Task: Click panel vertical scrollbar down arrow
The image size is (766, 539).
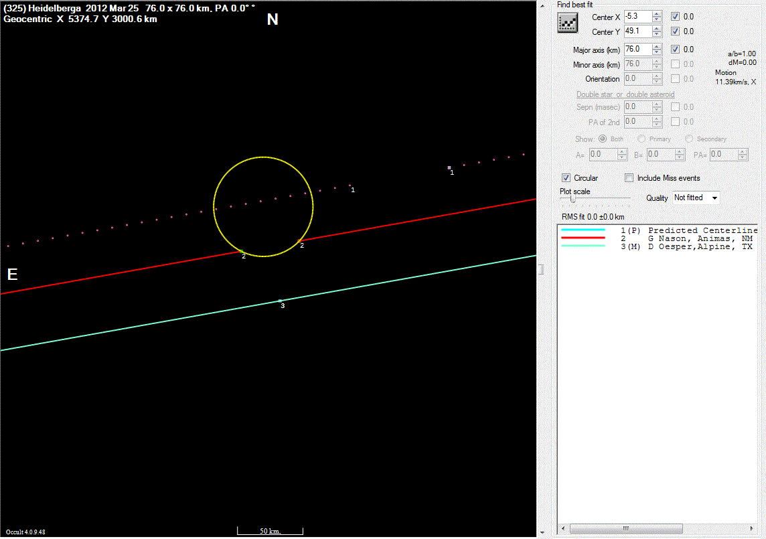Action: [x=542, y=533]
